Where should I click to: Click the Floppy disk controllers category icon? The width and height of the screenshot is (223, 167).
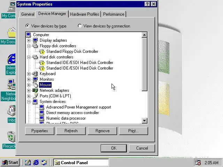35,46
